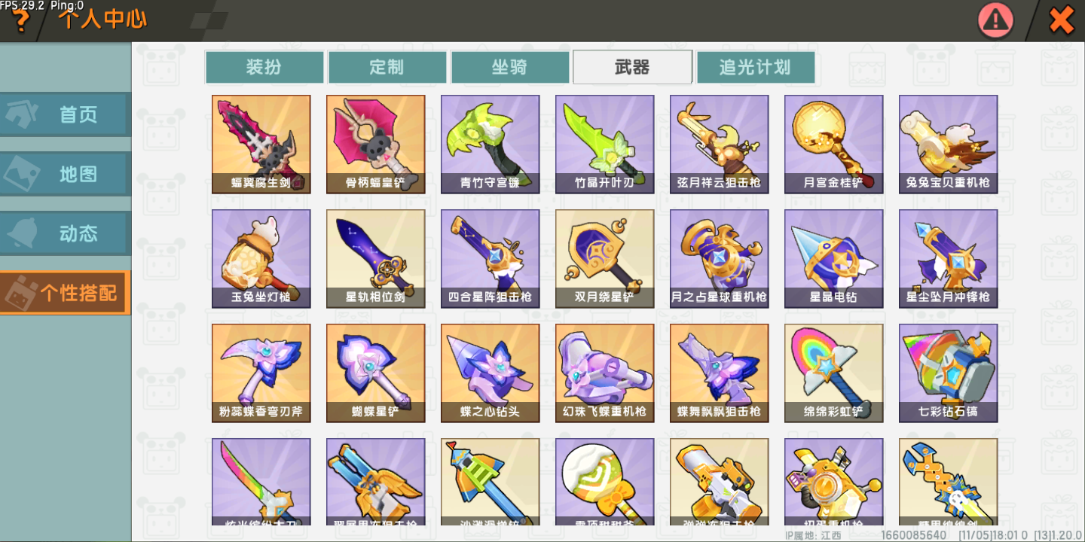Viewport: 1085px width, 542px height.
Task: Switch to the 装扮 tab
Action: [264, 67]
